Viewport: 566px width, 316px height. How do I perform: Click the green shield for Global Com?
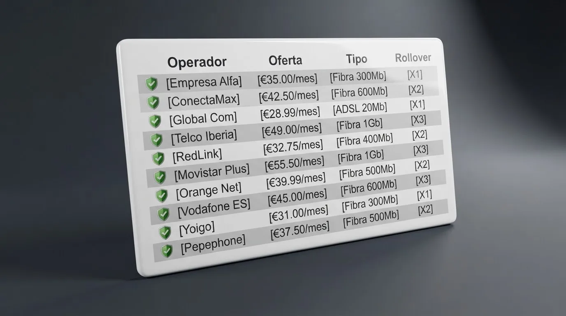pos(155,121)
